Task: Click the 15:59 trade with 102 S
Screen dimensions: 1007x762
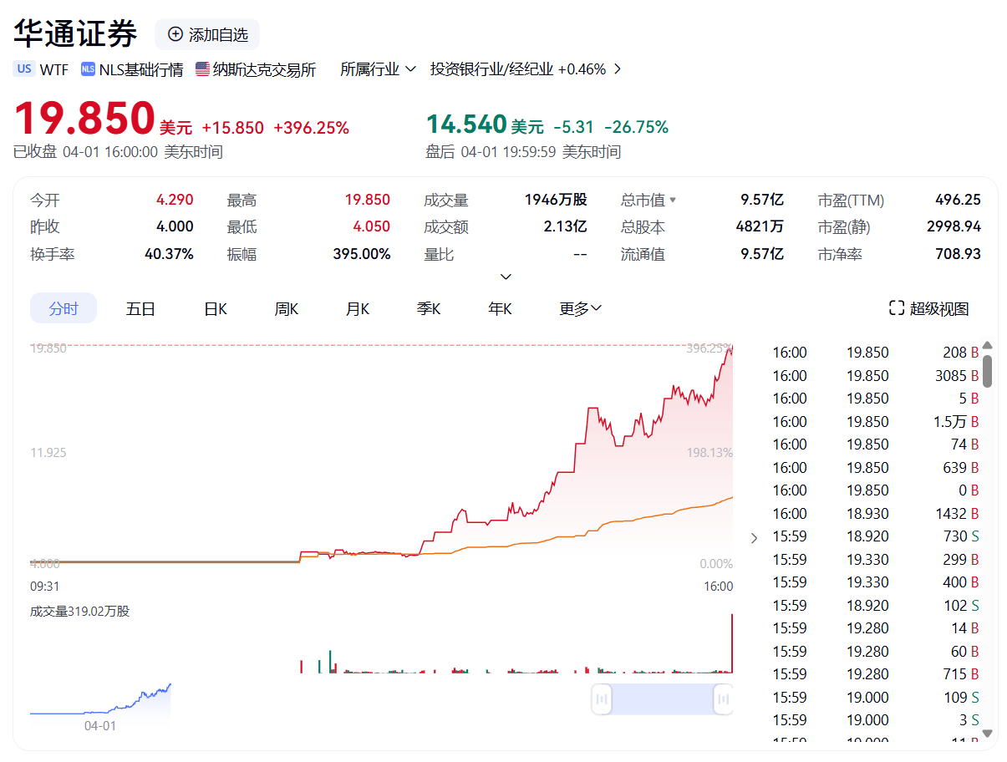Action: click(875, 606)
